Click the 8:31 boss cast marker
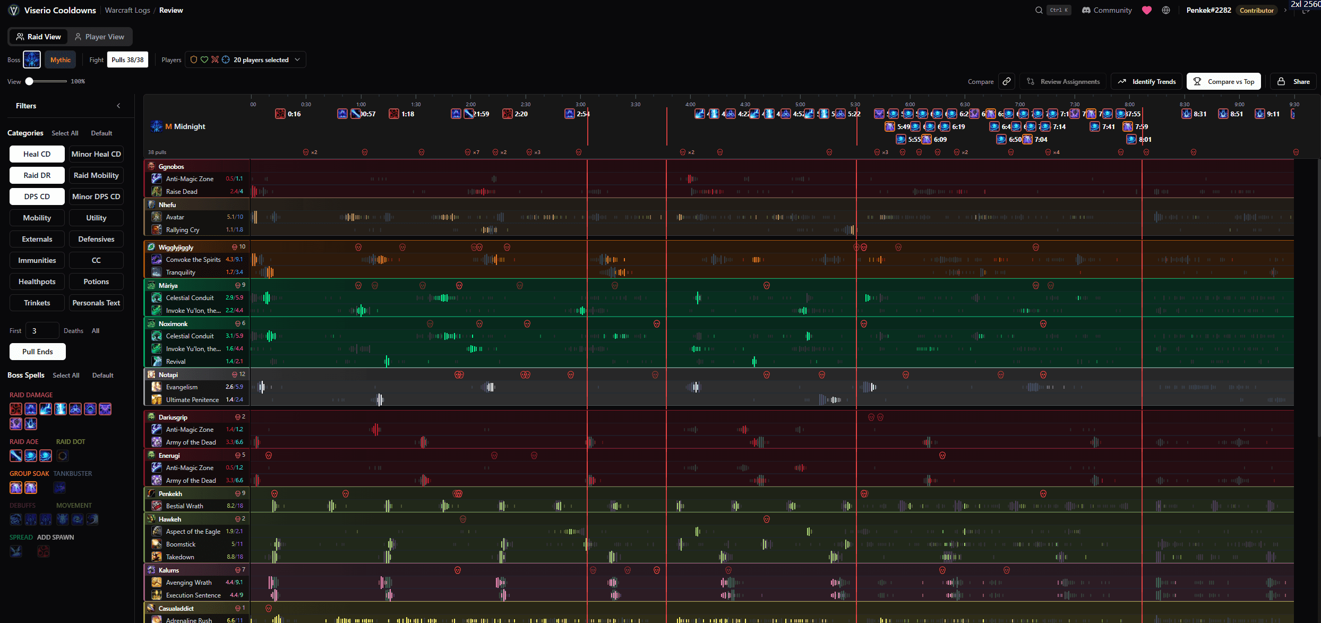Image resolution: width=1321 pixels, height=623 pixels. click(1187, 114)
